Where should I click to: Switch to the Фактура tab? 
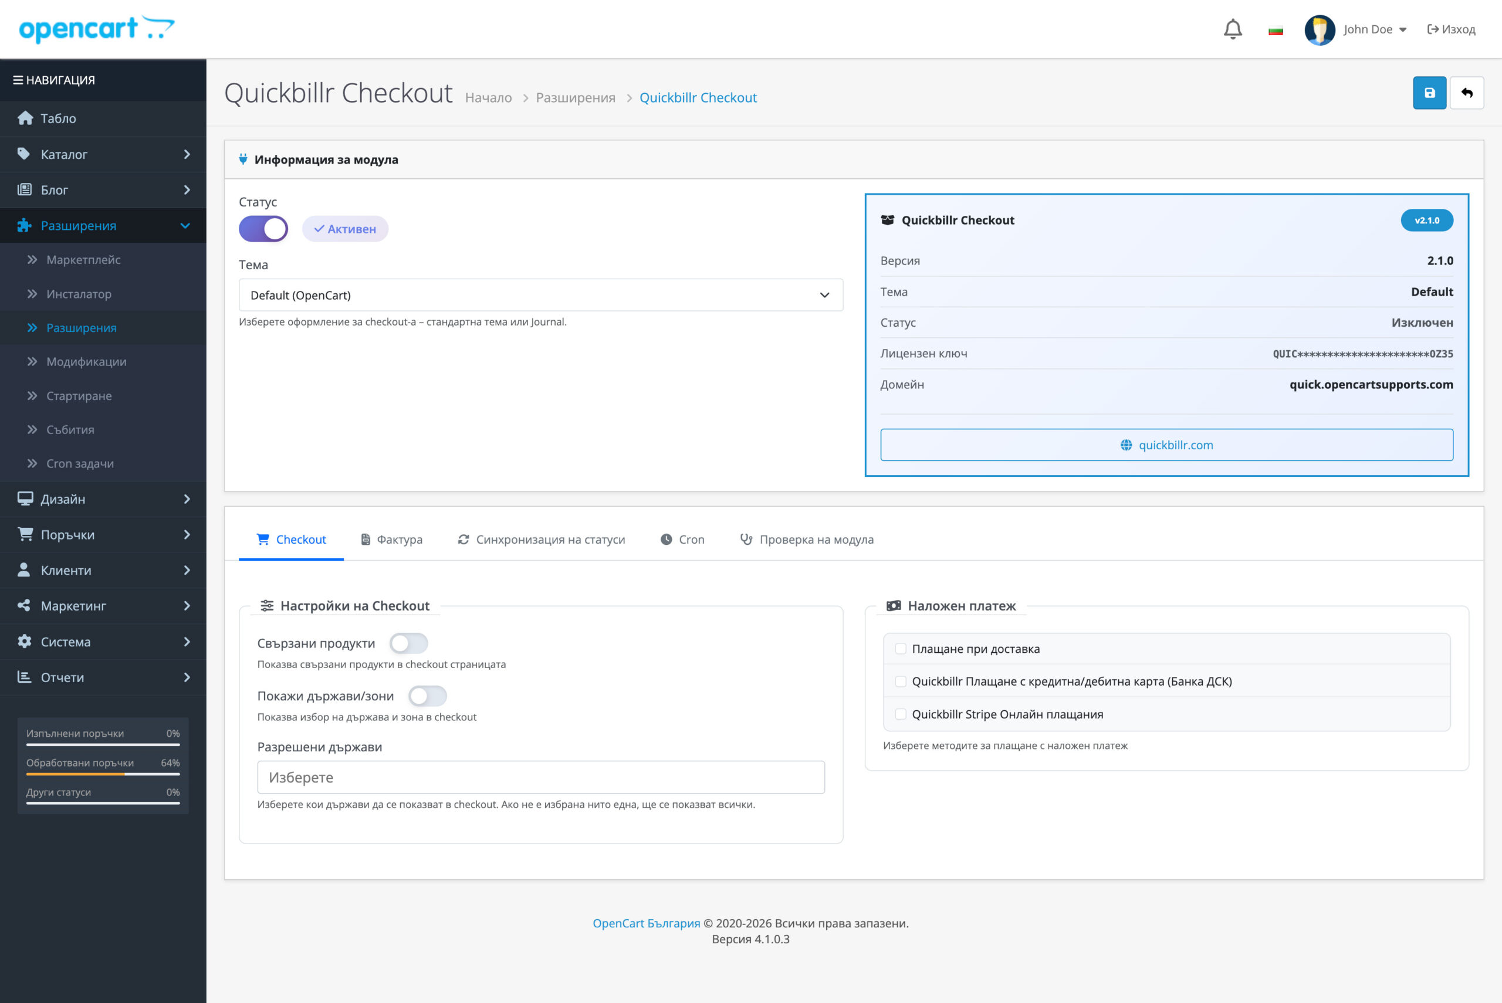click(x=391, y=539)
